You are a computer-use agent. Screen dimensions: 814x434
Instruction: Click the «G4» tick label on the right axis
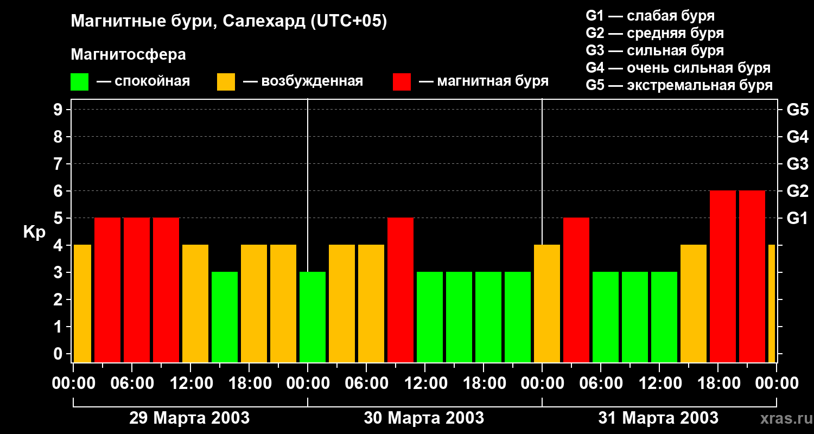click(798, 137)
